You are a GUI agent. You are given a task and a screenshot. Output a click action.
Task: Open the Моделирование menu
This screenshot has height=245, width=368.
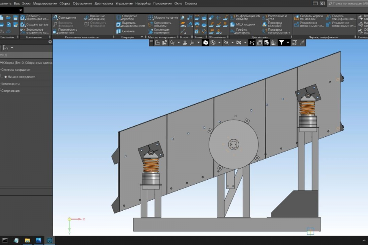(45, 3)
